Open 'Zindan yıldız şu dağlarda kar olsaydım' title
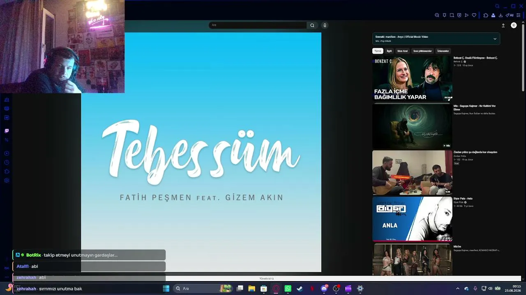526x295 pixels. point(475,152)
